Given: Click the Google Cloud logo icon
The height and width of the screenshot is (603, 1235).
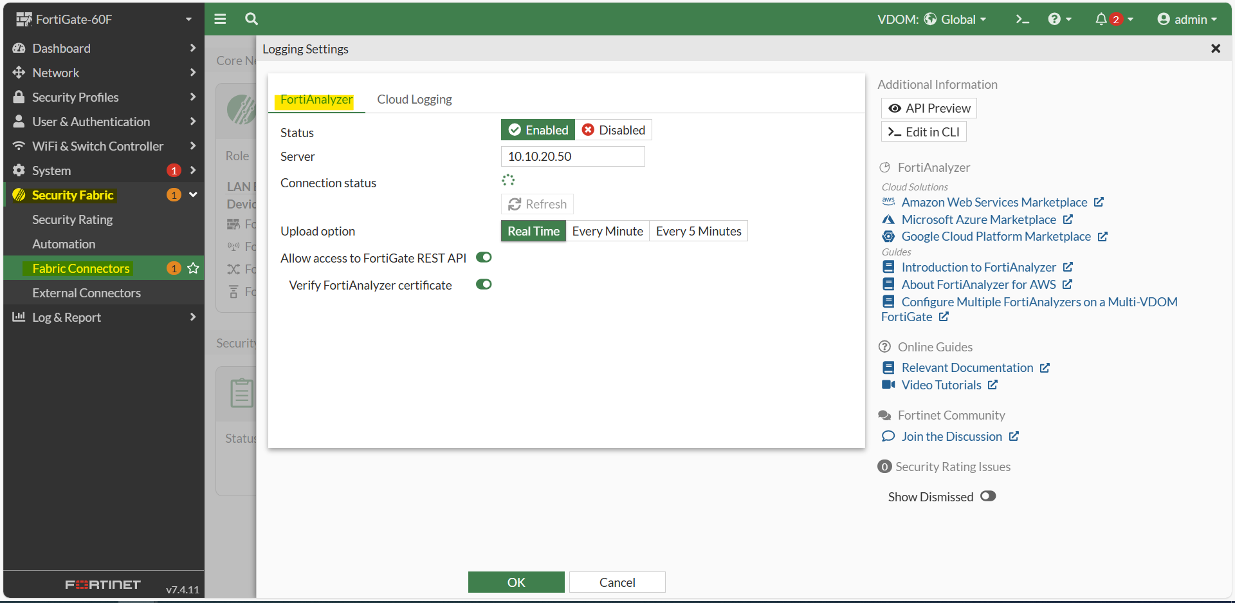Looking at the screenshot, I should [888, 236].
